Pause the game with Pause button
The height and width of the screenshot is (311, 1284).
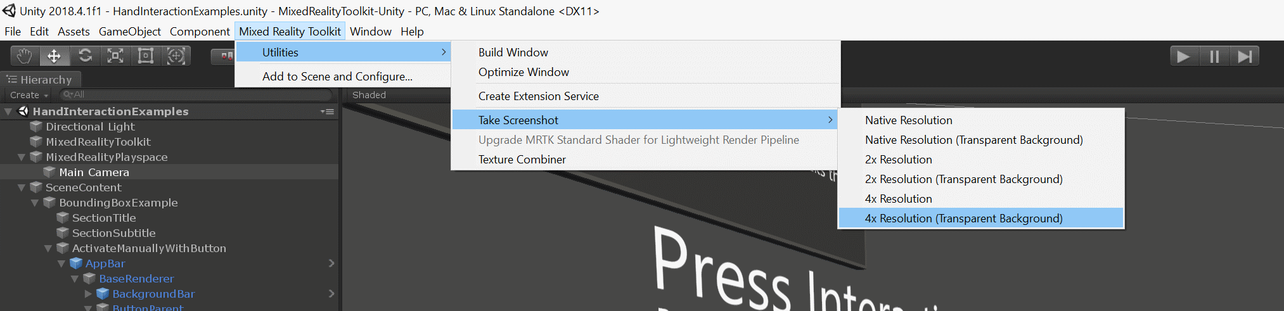point(1214,56)
